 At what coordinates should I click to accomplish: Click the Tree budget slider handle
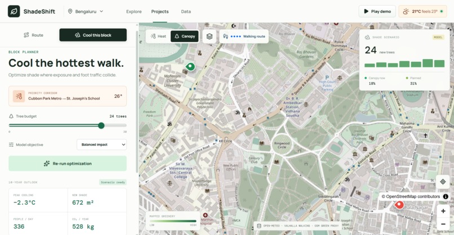pos(101,125)
